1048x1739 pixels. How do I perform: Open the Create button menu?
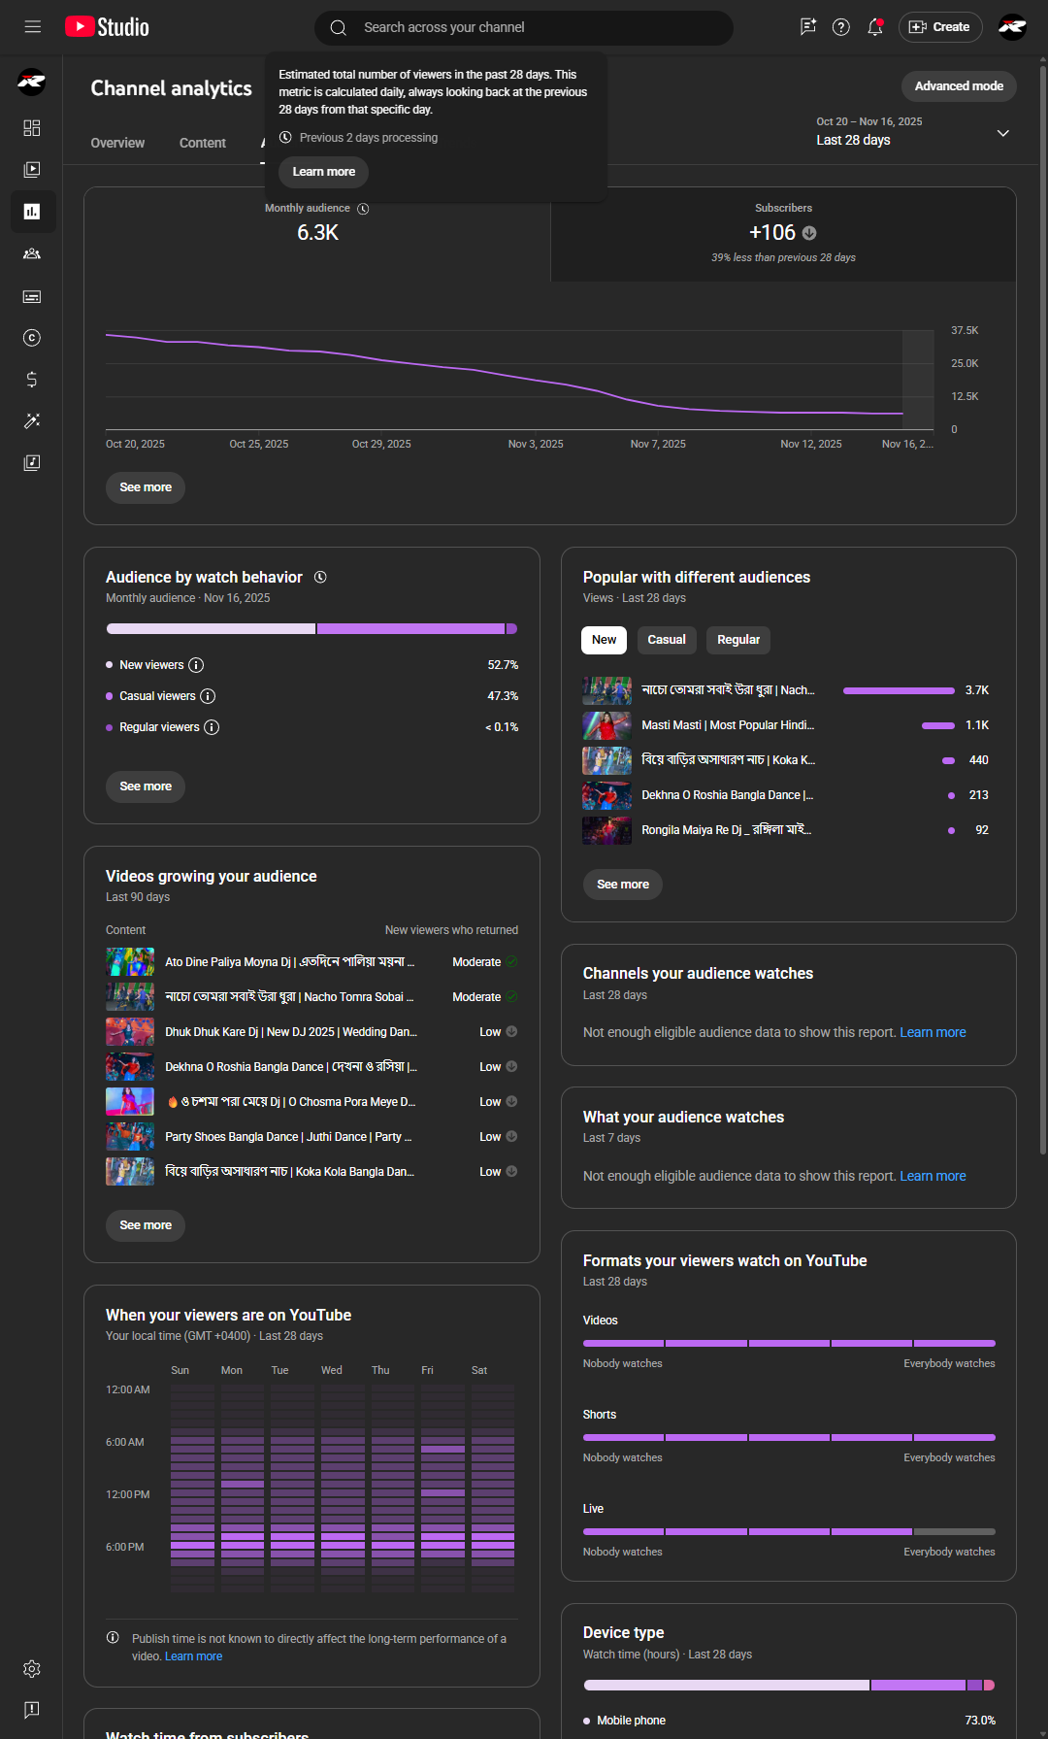click(x=940, y=27)
